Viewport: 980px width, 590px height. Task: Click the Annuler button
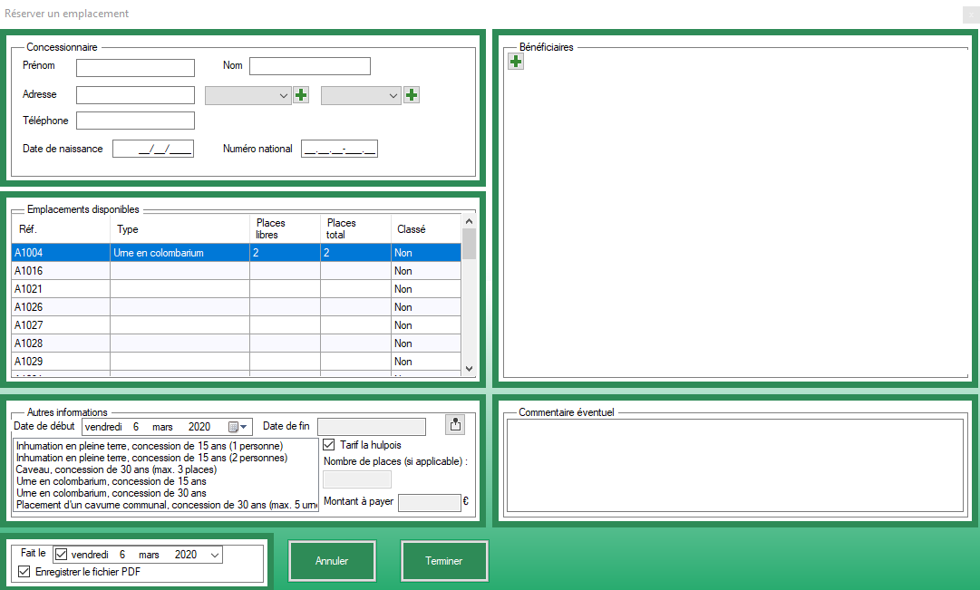(x=332, y=561)
